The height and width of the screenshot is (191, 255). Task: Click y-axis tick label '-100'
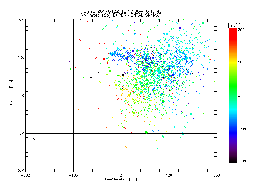[20, 134]
